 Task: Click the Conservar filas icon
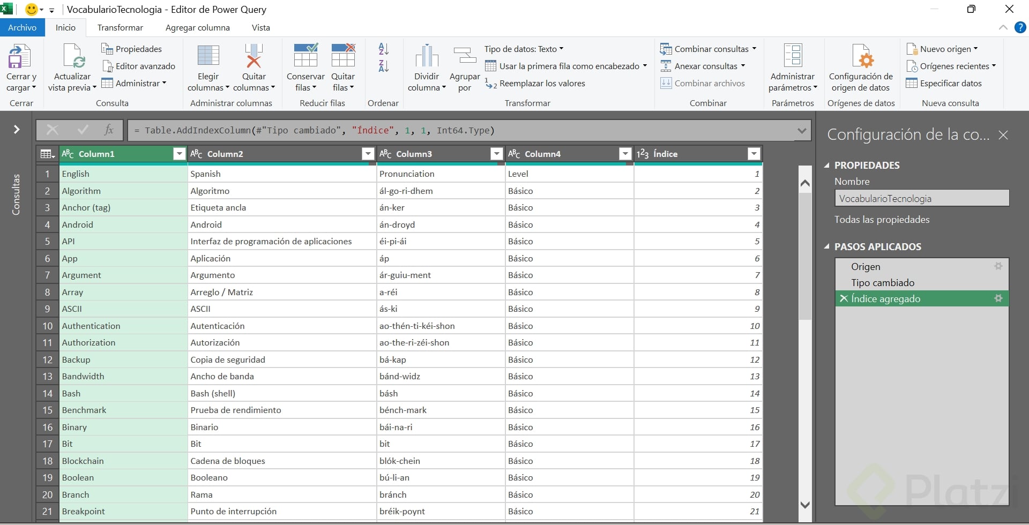[305, 56]
